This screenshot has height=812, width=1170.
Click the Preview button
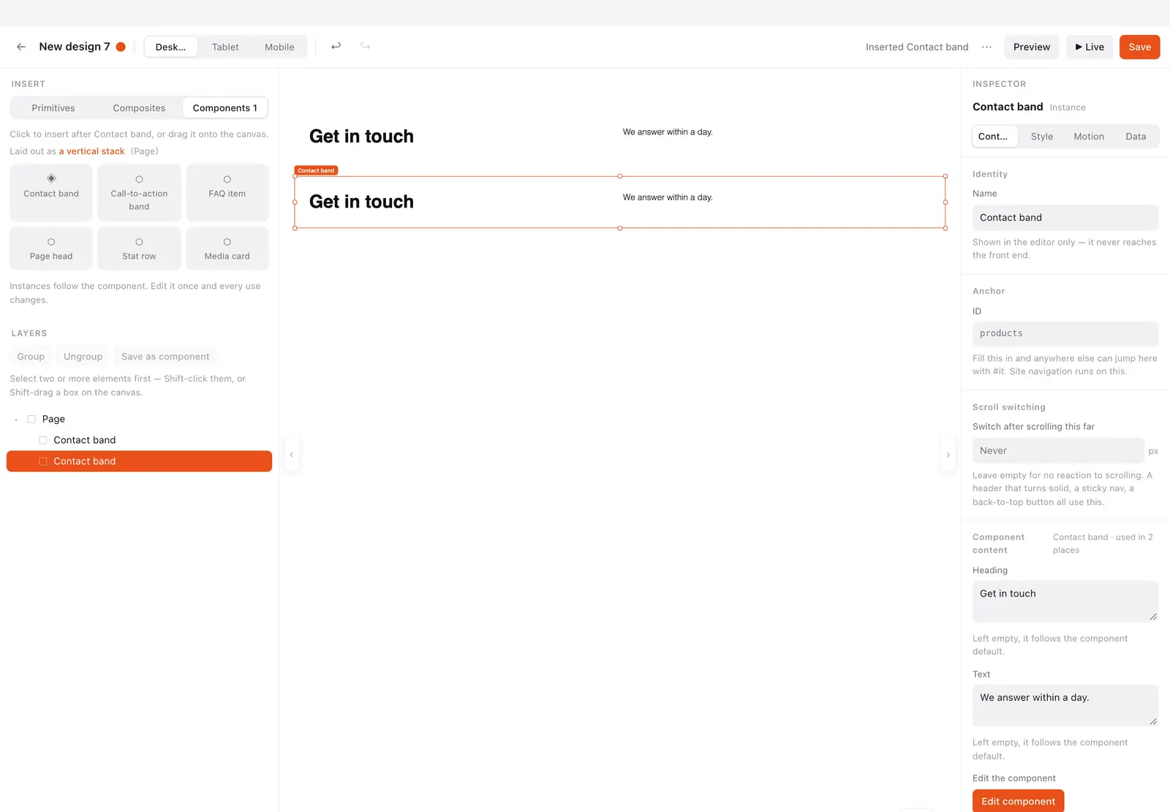click(1032, 47)
